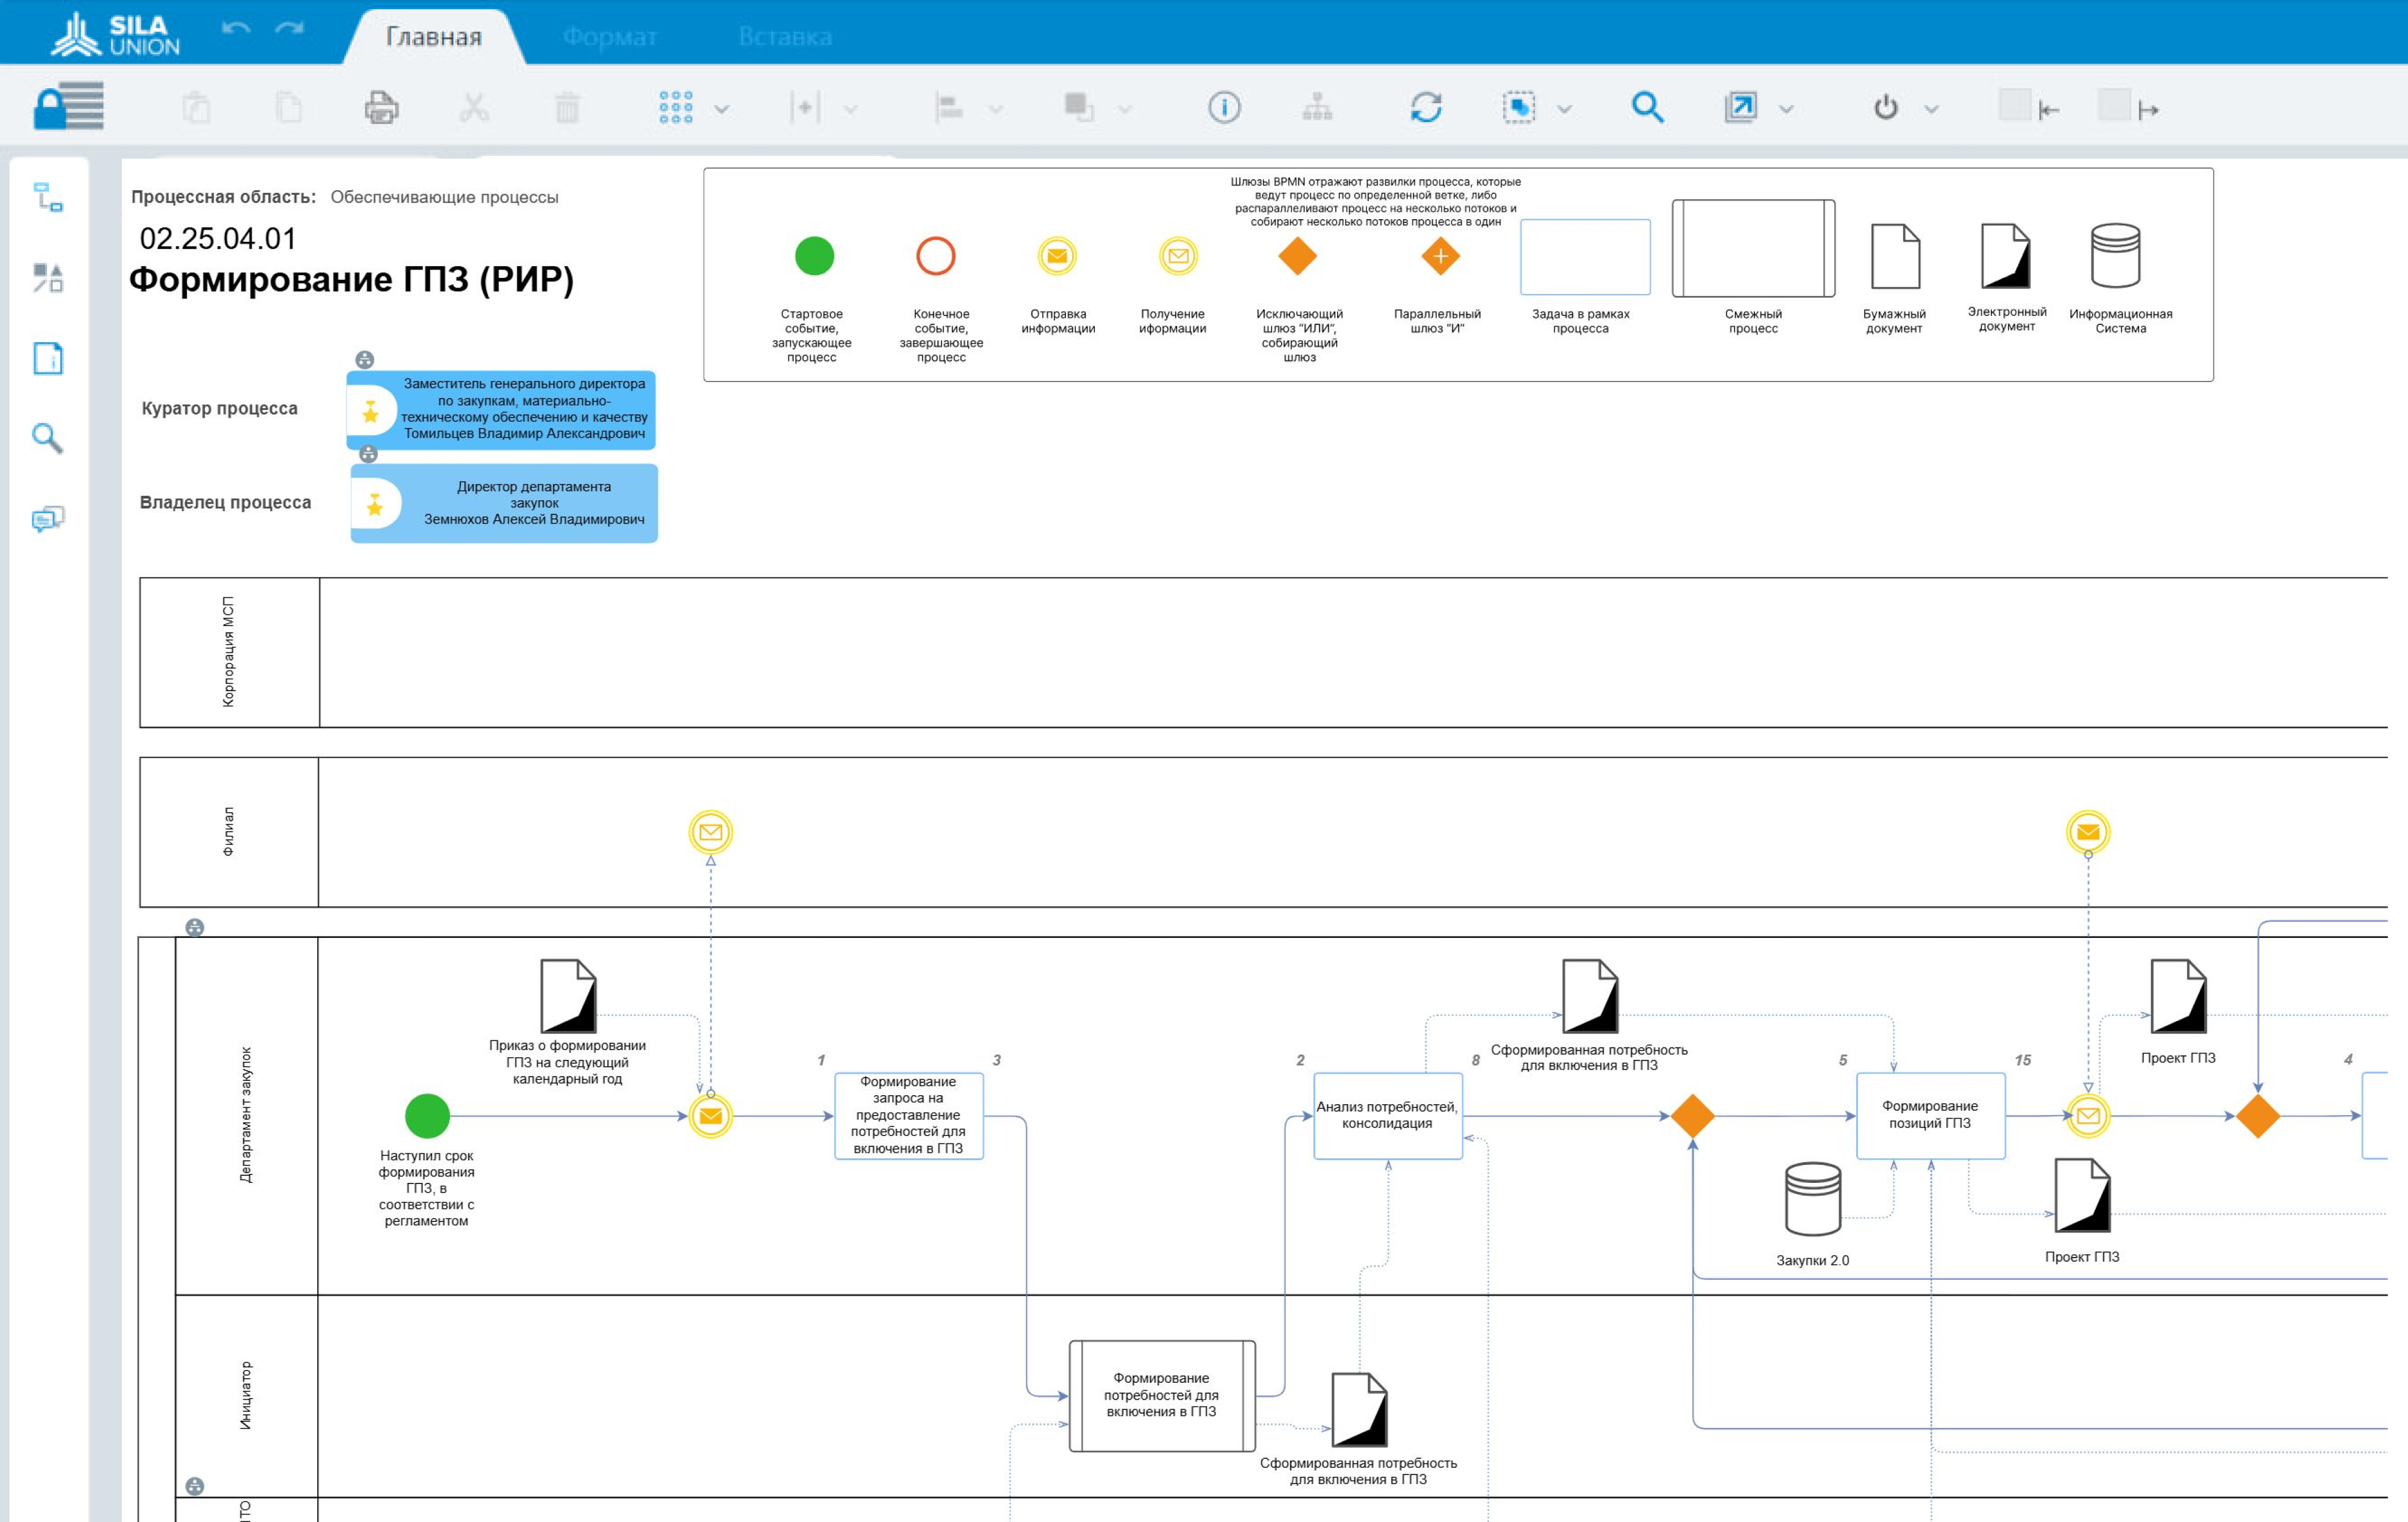Switch to the Формат tab

click(609, 37)
